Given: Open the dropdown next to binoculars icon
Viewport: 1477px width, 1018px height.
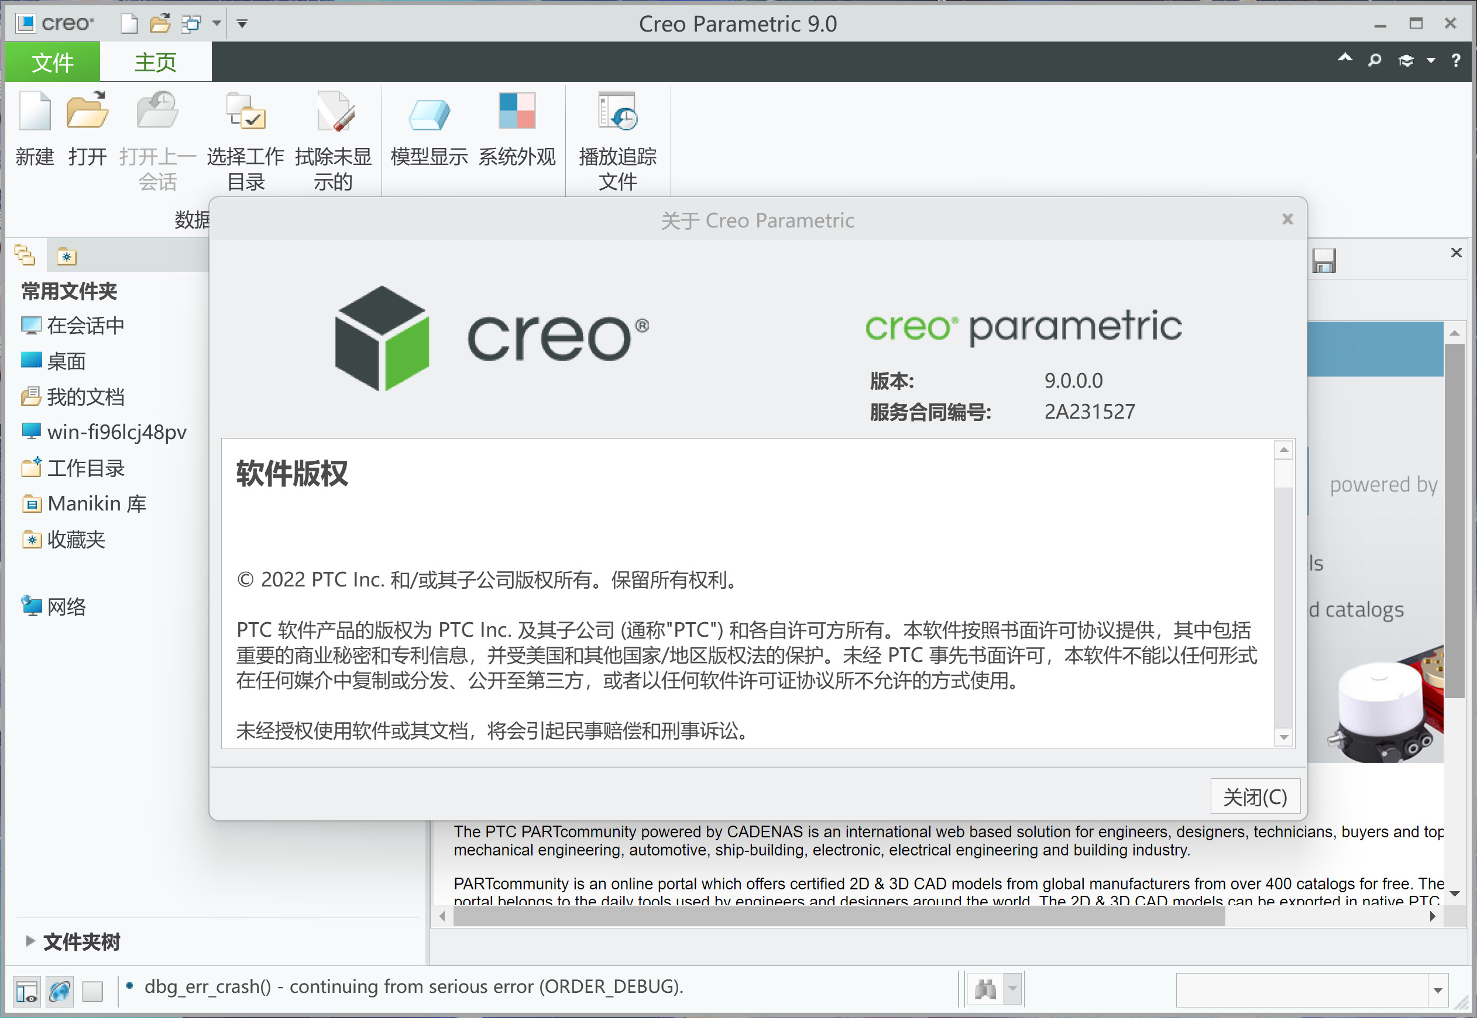Looking at the screenshot, I should [x=1012, y=989].
